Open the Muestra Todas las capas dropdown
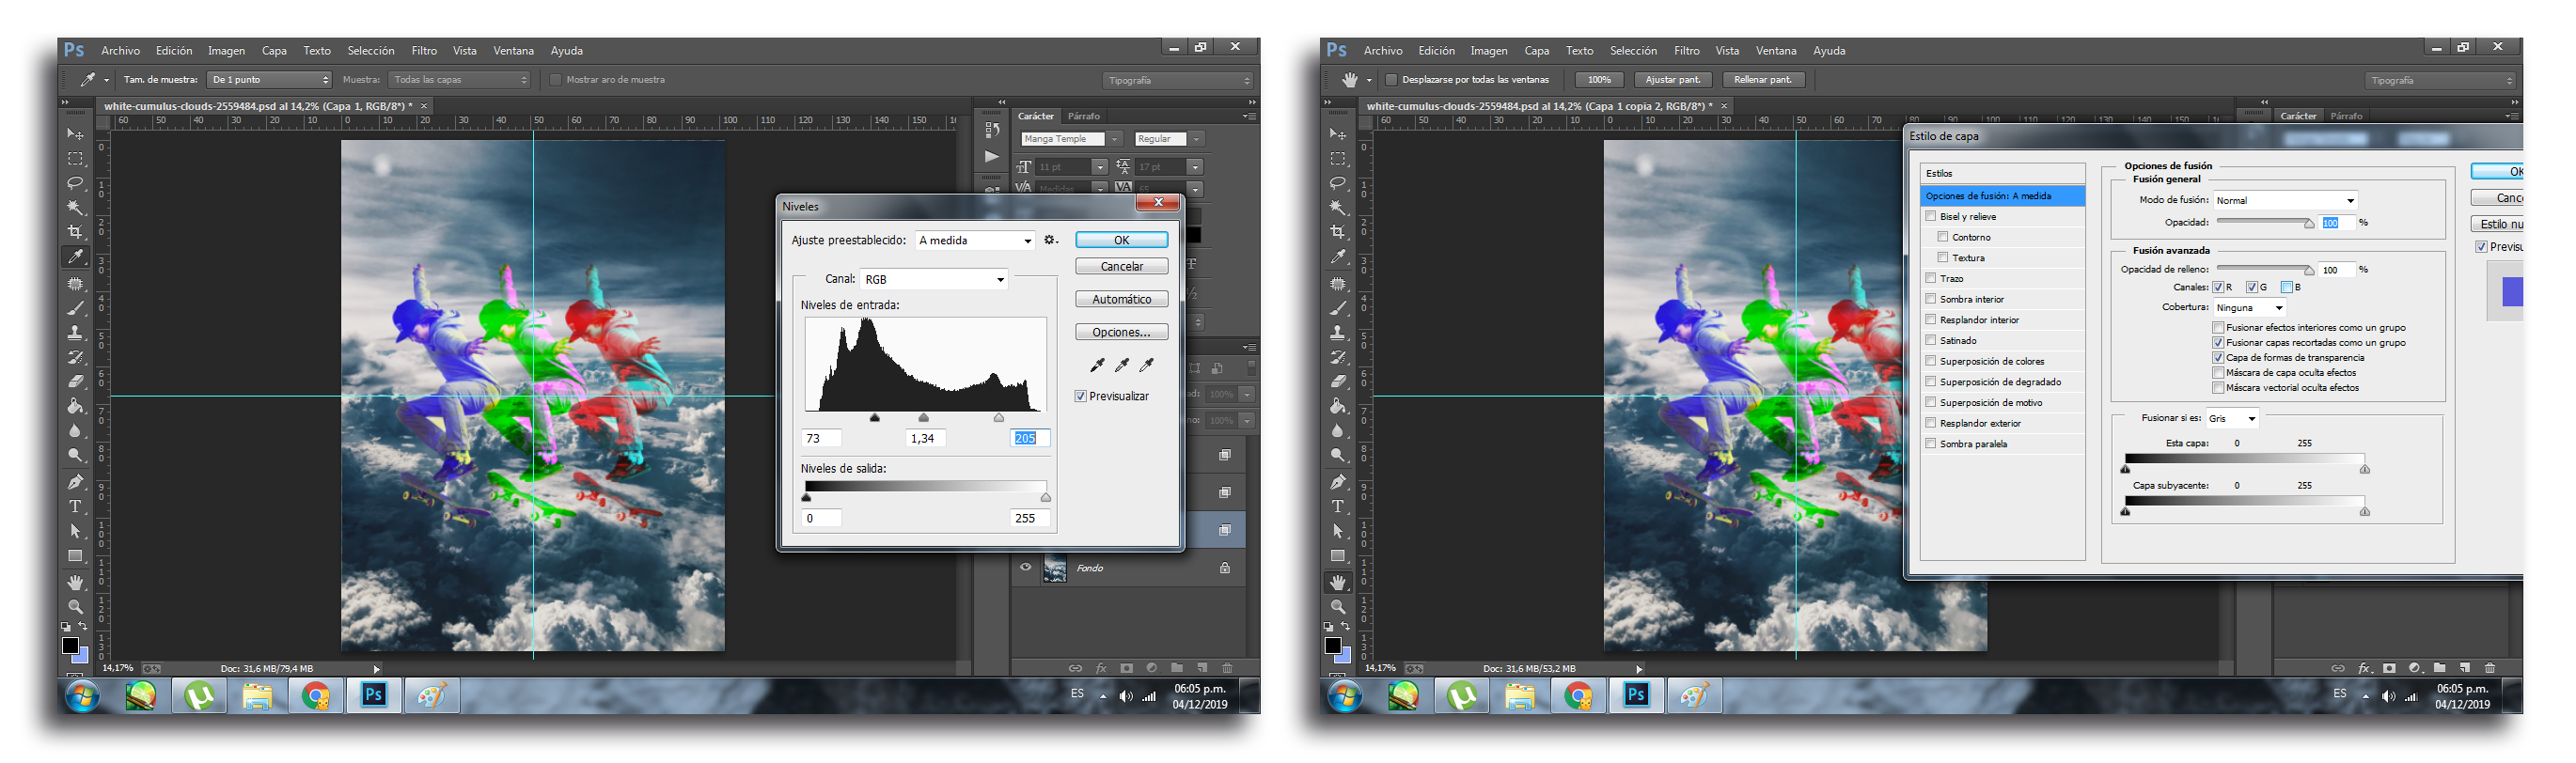 coord(460,80)
